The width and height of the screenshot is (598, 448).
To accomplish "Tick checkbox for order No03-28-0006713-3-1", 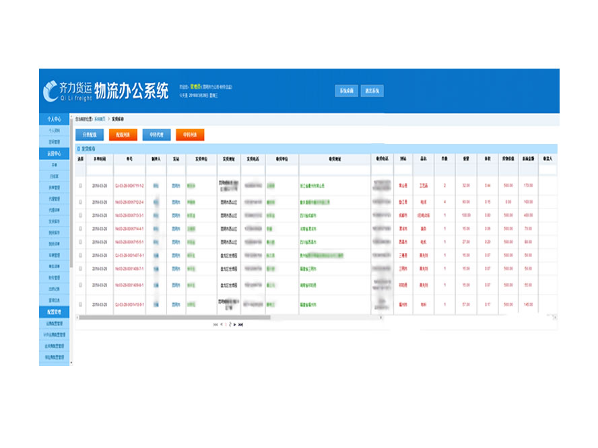I will point(81,215).
